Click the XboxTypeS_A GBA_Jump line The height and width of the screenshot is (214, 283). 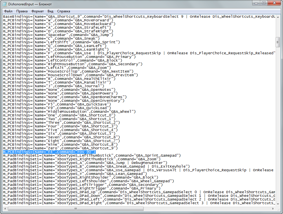pyautogui.click(x=85, y=163)
